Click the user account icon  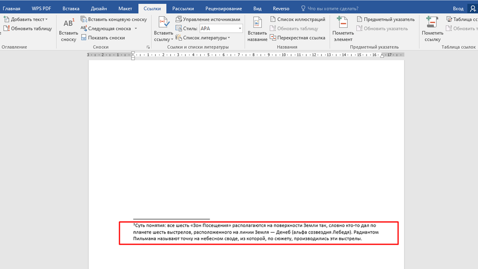473,8
